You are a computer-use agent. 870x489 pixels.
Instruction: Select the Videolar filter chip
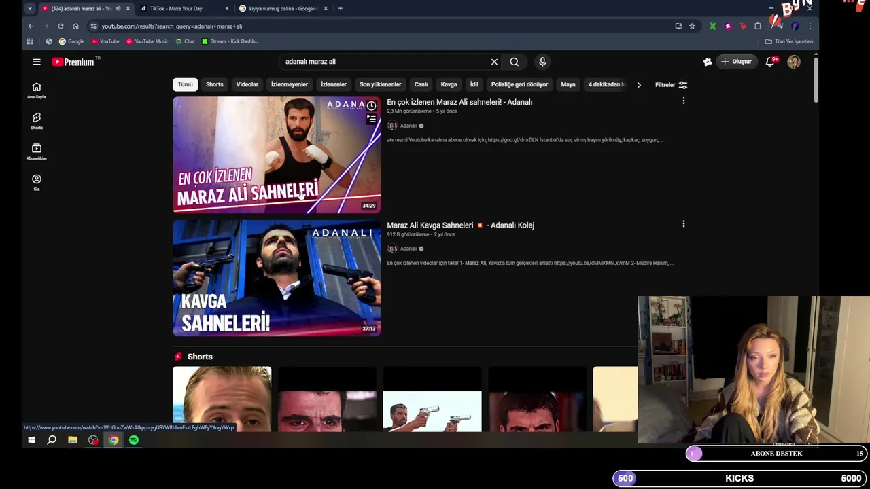tap(247, 84)
